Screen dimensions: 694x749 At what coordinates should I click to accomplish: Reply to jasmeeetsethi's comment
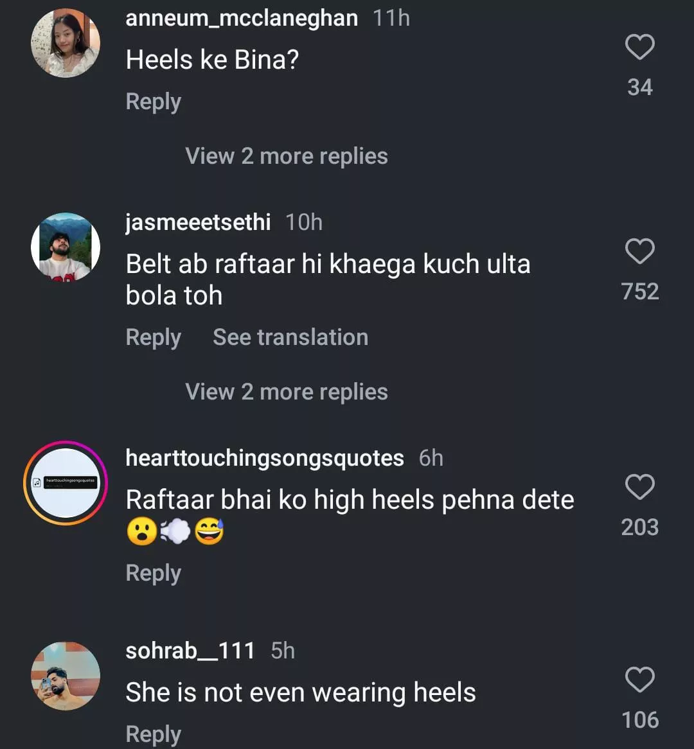coord(153,337)
